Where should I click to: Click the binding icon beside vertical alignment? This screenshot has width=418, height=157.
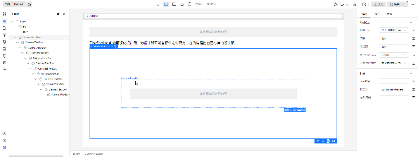[x=414, y=63]
